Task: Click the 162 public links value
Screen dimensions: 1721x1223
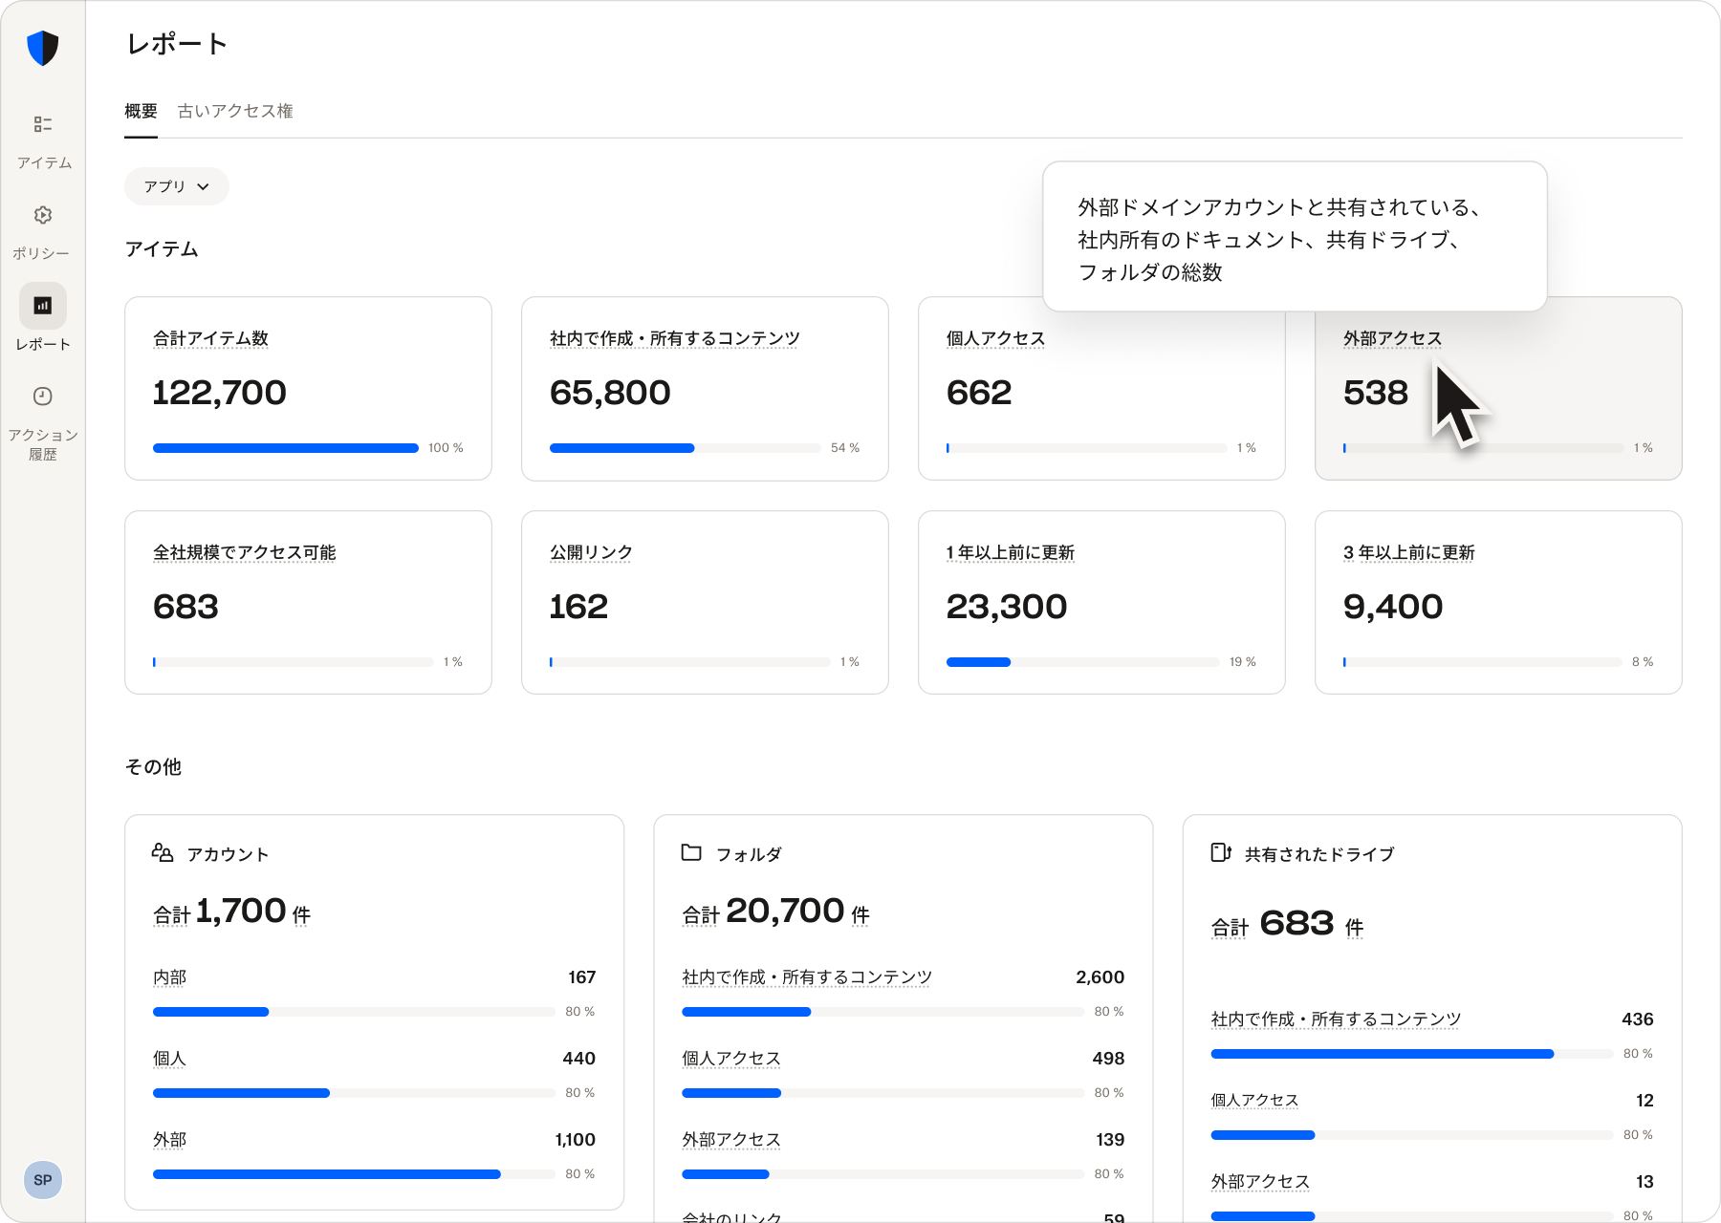Action: click(x=578, y=607)
